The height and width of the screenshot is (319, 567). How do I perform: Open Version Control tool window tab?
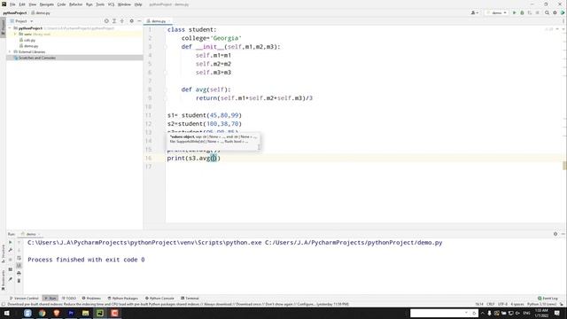24,299
